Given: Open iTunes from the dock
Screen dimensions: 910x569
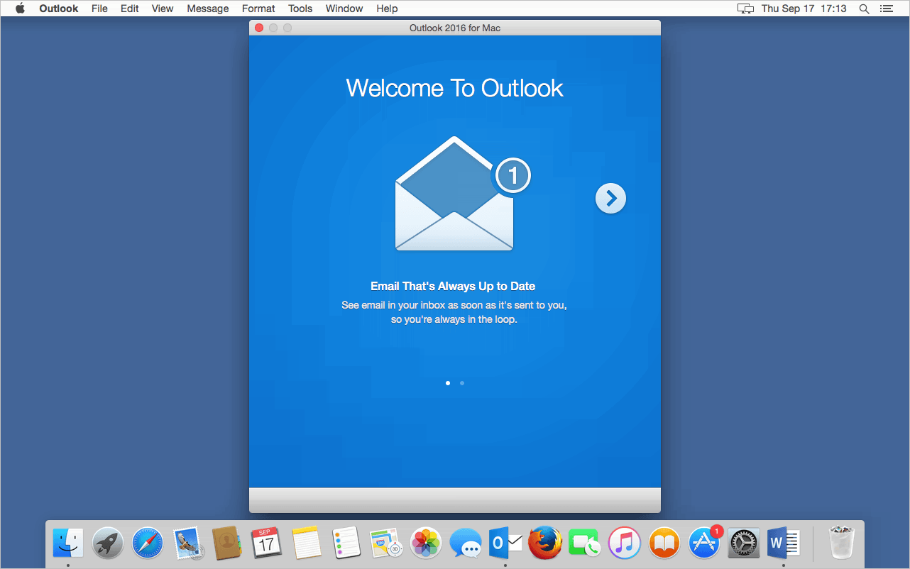Looking at the screenshot, I should (x=625, y=543).
